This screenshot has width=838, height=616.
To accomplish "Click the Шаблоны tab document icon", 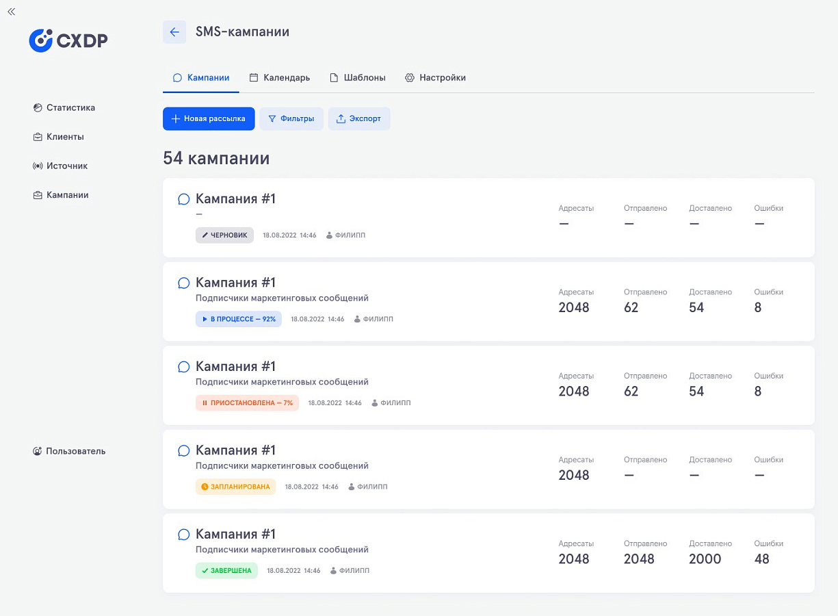I will tap(335, 77).
